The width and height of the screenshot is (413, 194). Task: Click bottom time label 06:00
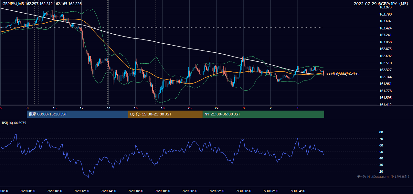coord(4,191)
